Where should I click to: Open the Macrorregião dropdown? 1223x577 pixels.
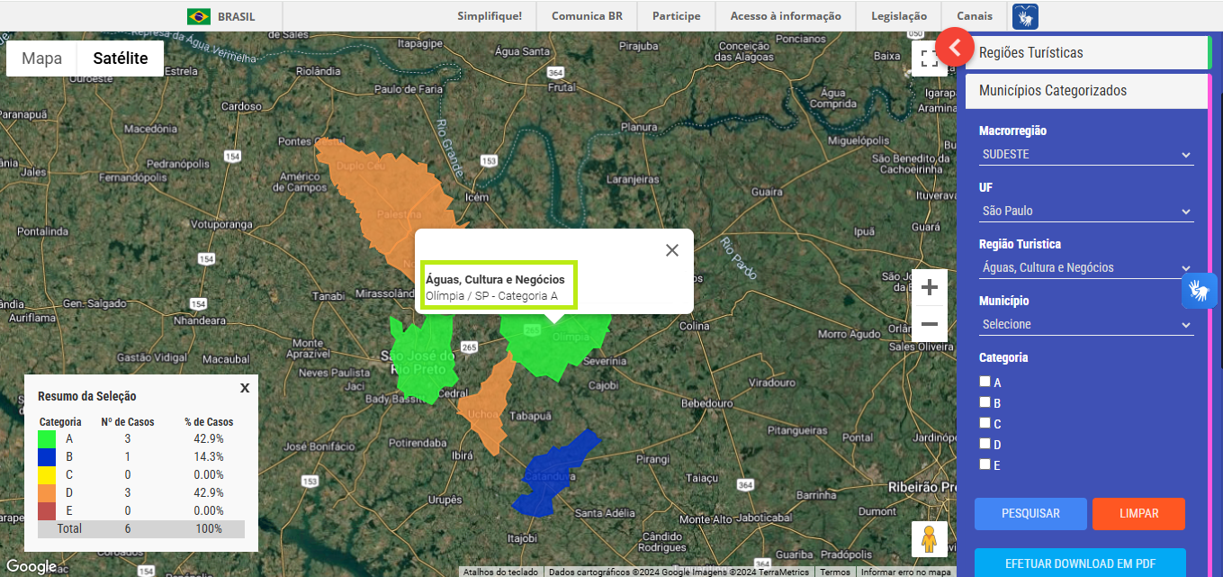[x=1086, y=155]
